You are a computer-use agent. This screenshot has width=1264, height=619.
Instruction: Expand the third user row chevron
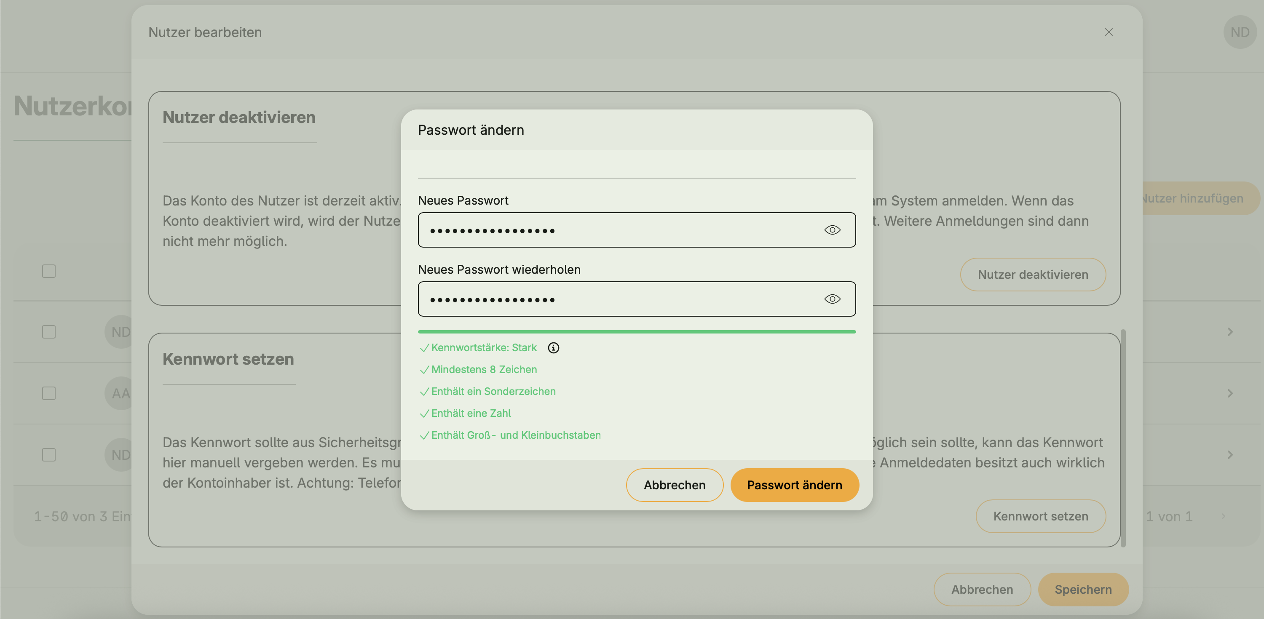[1229, 455]
